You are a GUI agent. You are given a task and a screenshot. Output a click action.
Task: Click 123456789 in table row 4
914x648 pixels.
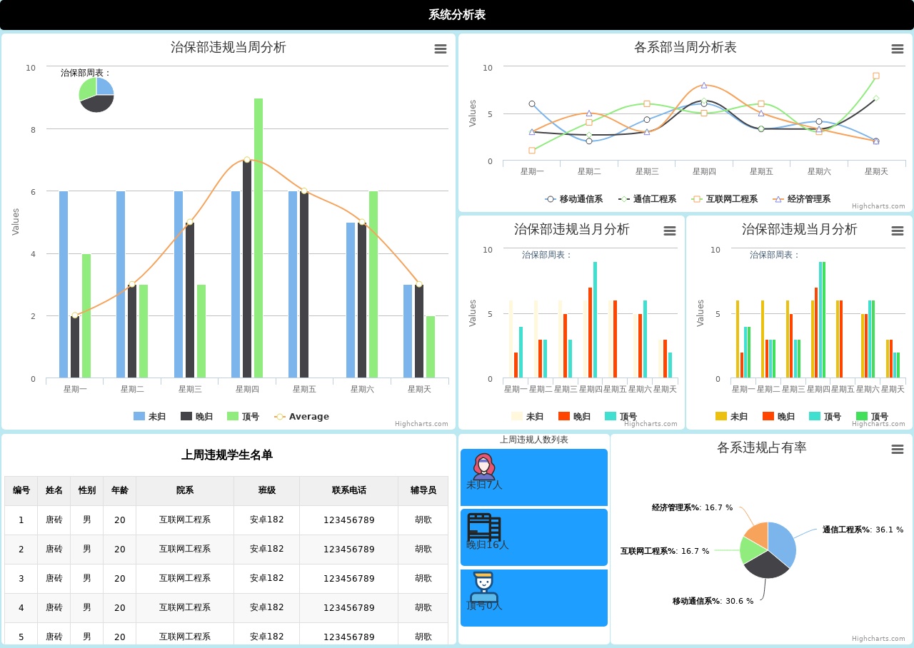(349, 608)
